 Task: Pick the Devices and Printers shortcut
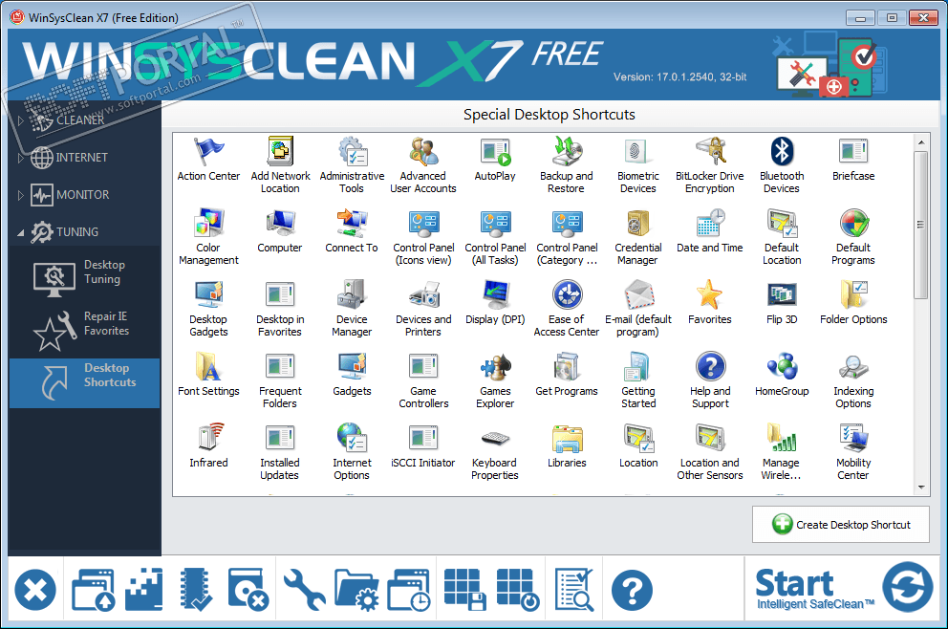(422, 309)
